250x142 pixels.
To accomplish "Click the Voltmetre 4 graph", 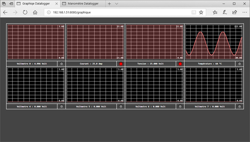I will tap(36, 85).
